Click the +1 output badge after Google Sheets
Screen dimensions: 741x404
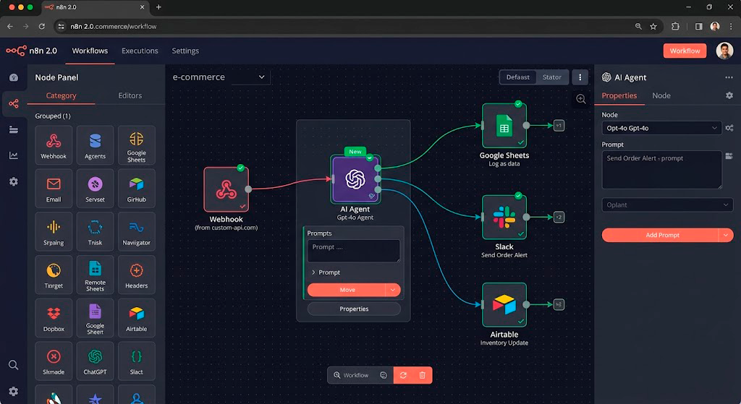559,126
